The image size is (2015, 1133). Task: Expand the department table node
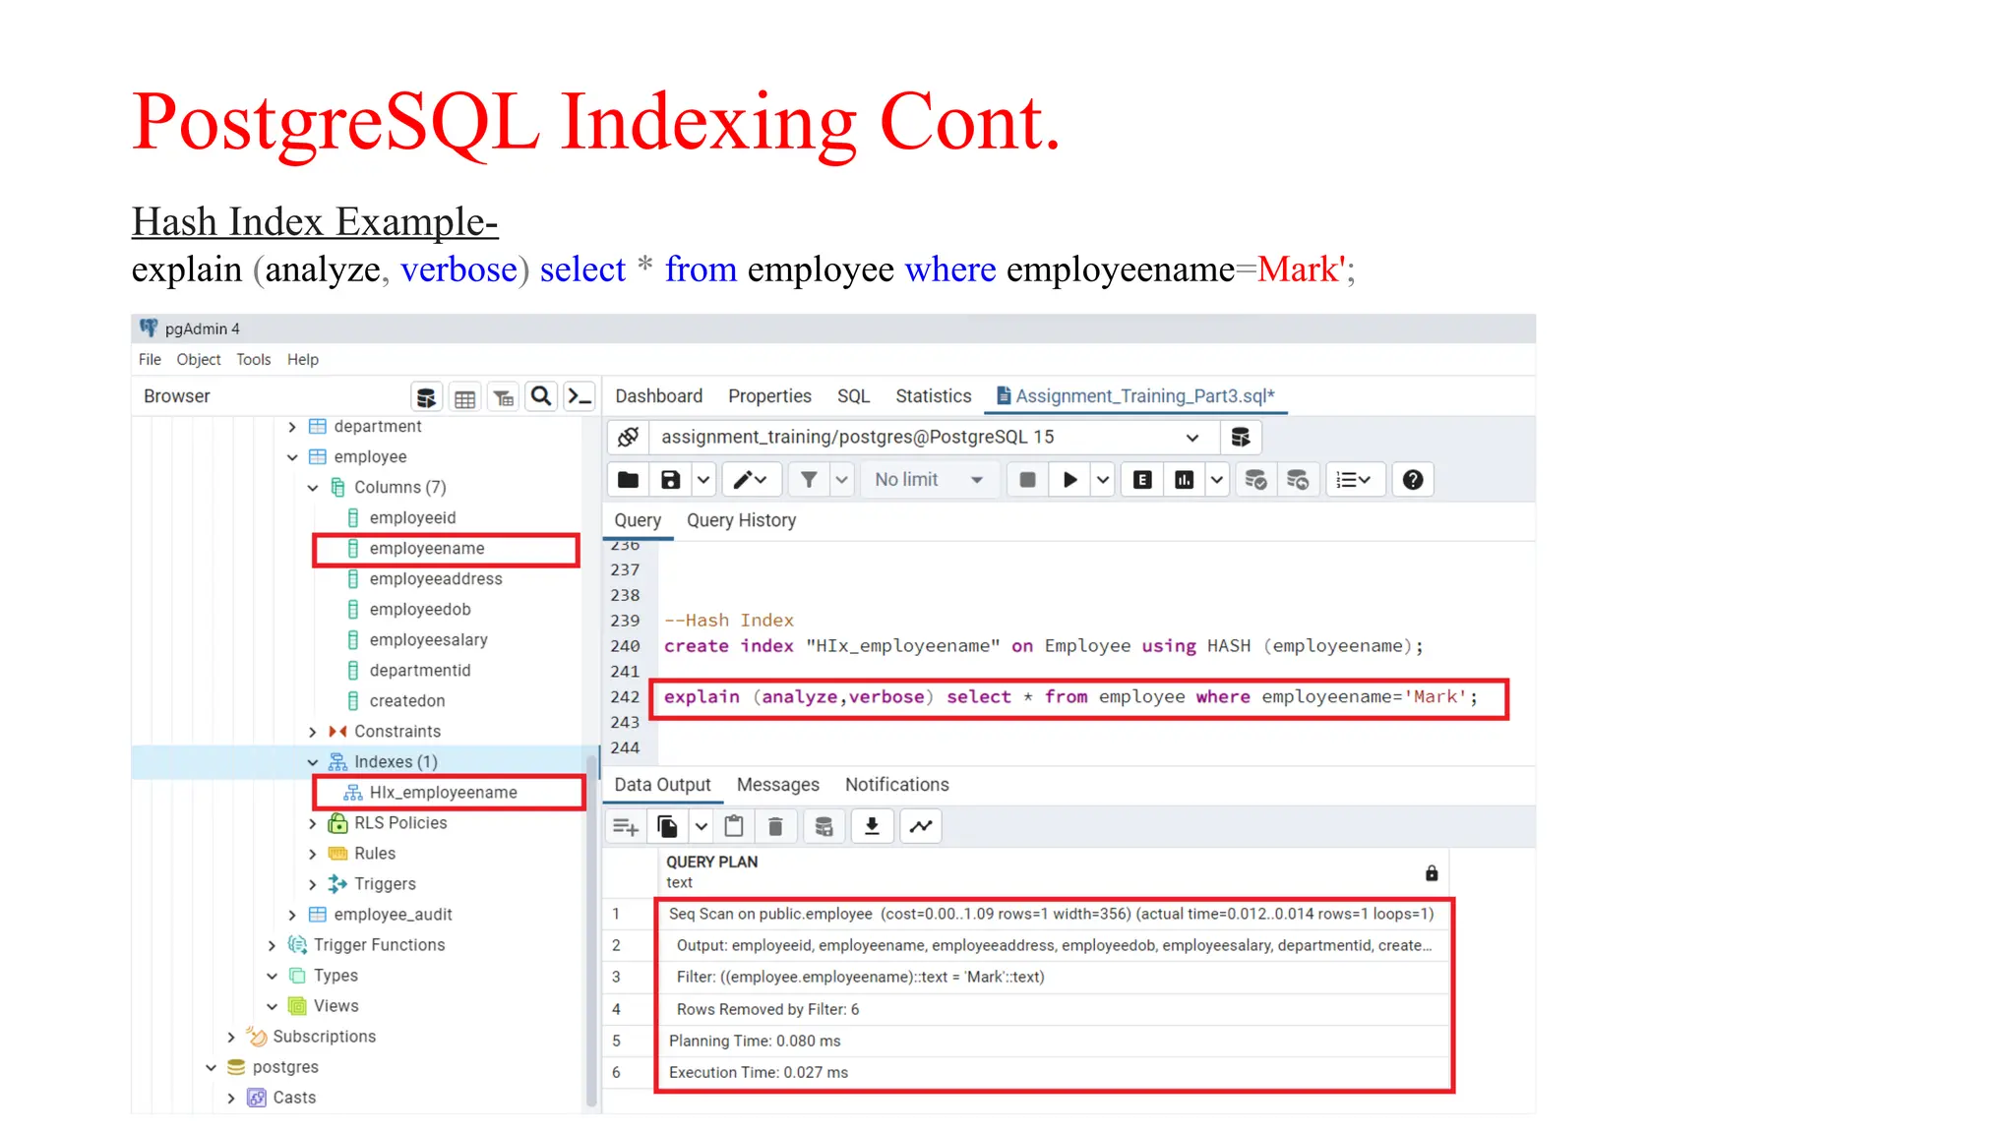[x=292, y=427]
